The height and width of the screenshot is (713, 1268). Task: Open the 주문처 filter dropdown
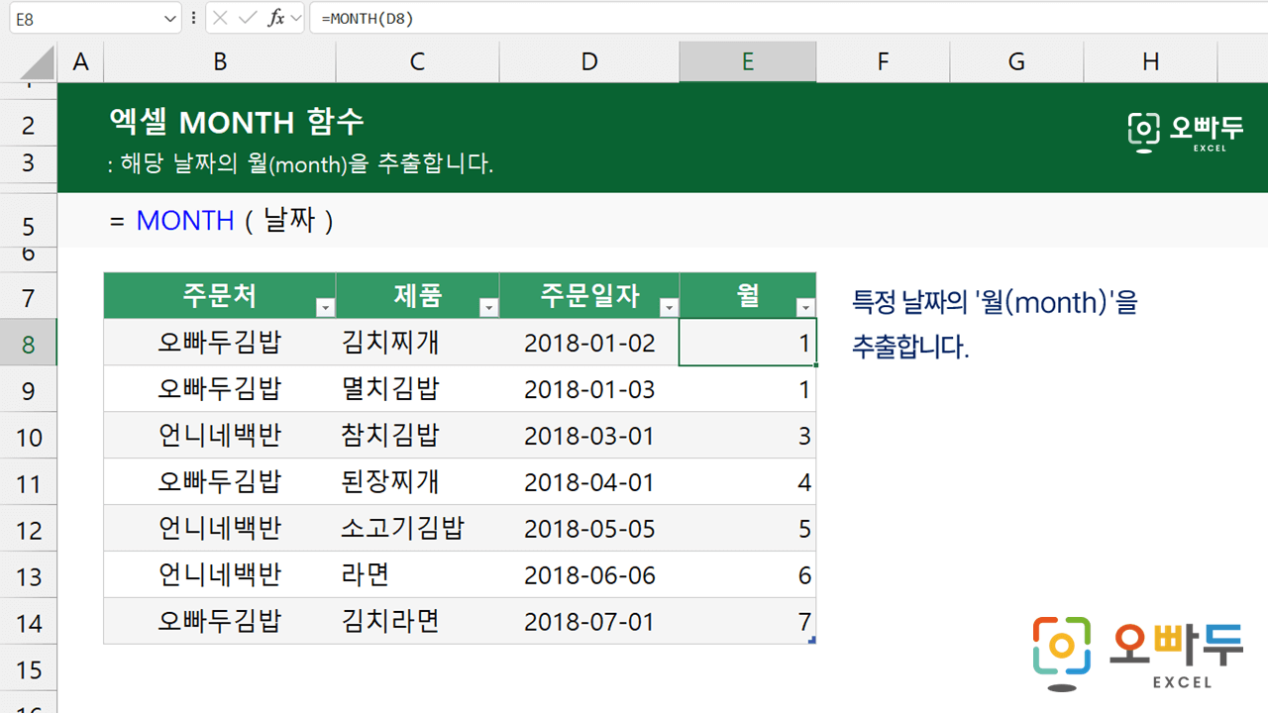tap(325, 308)
